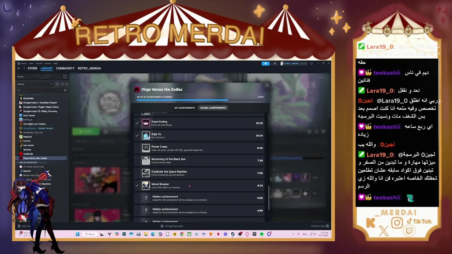Switch to the My Achievements tab
Viewport: 452px width, 254px height.
pyautogui.click(x=184, y=108)
